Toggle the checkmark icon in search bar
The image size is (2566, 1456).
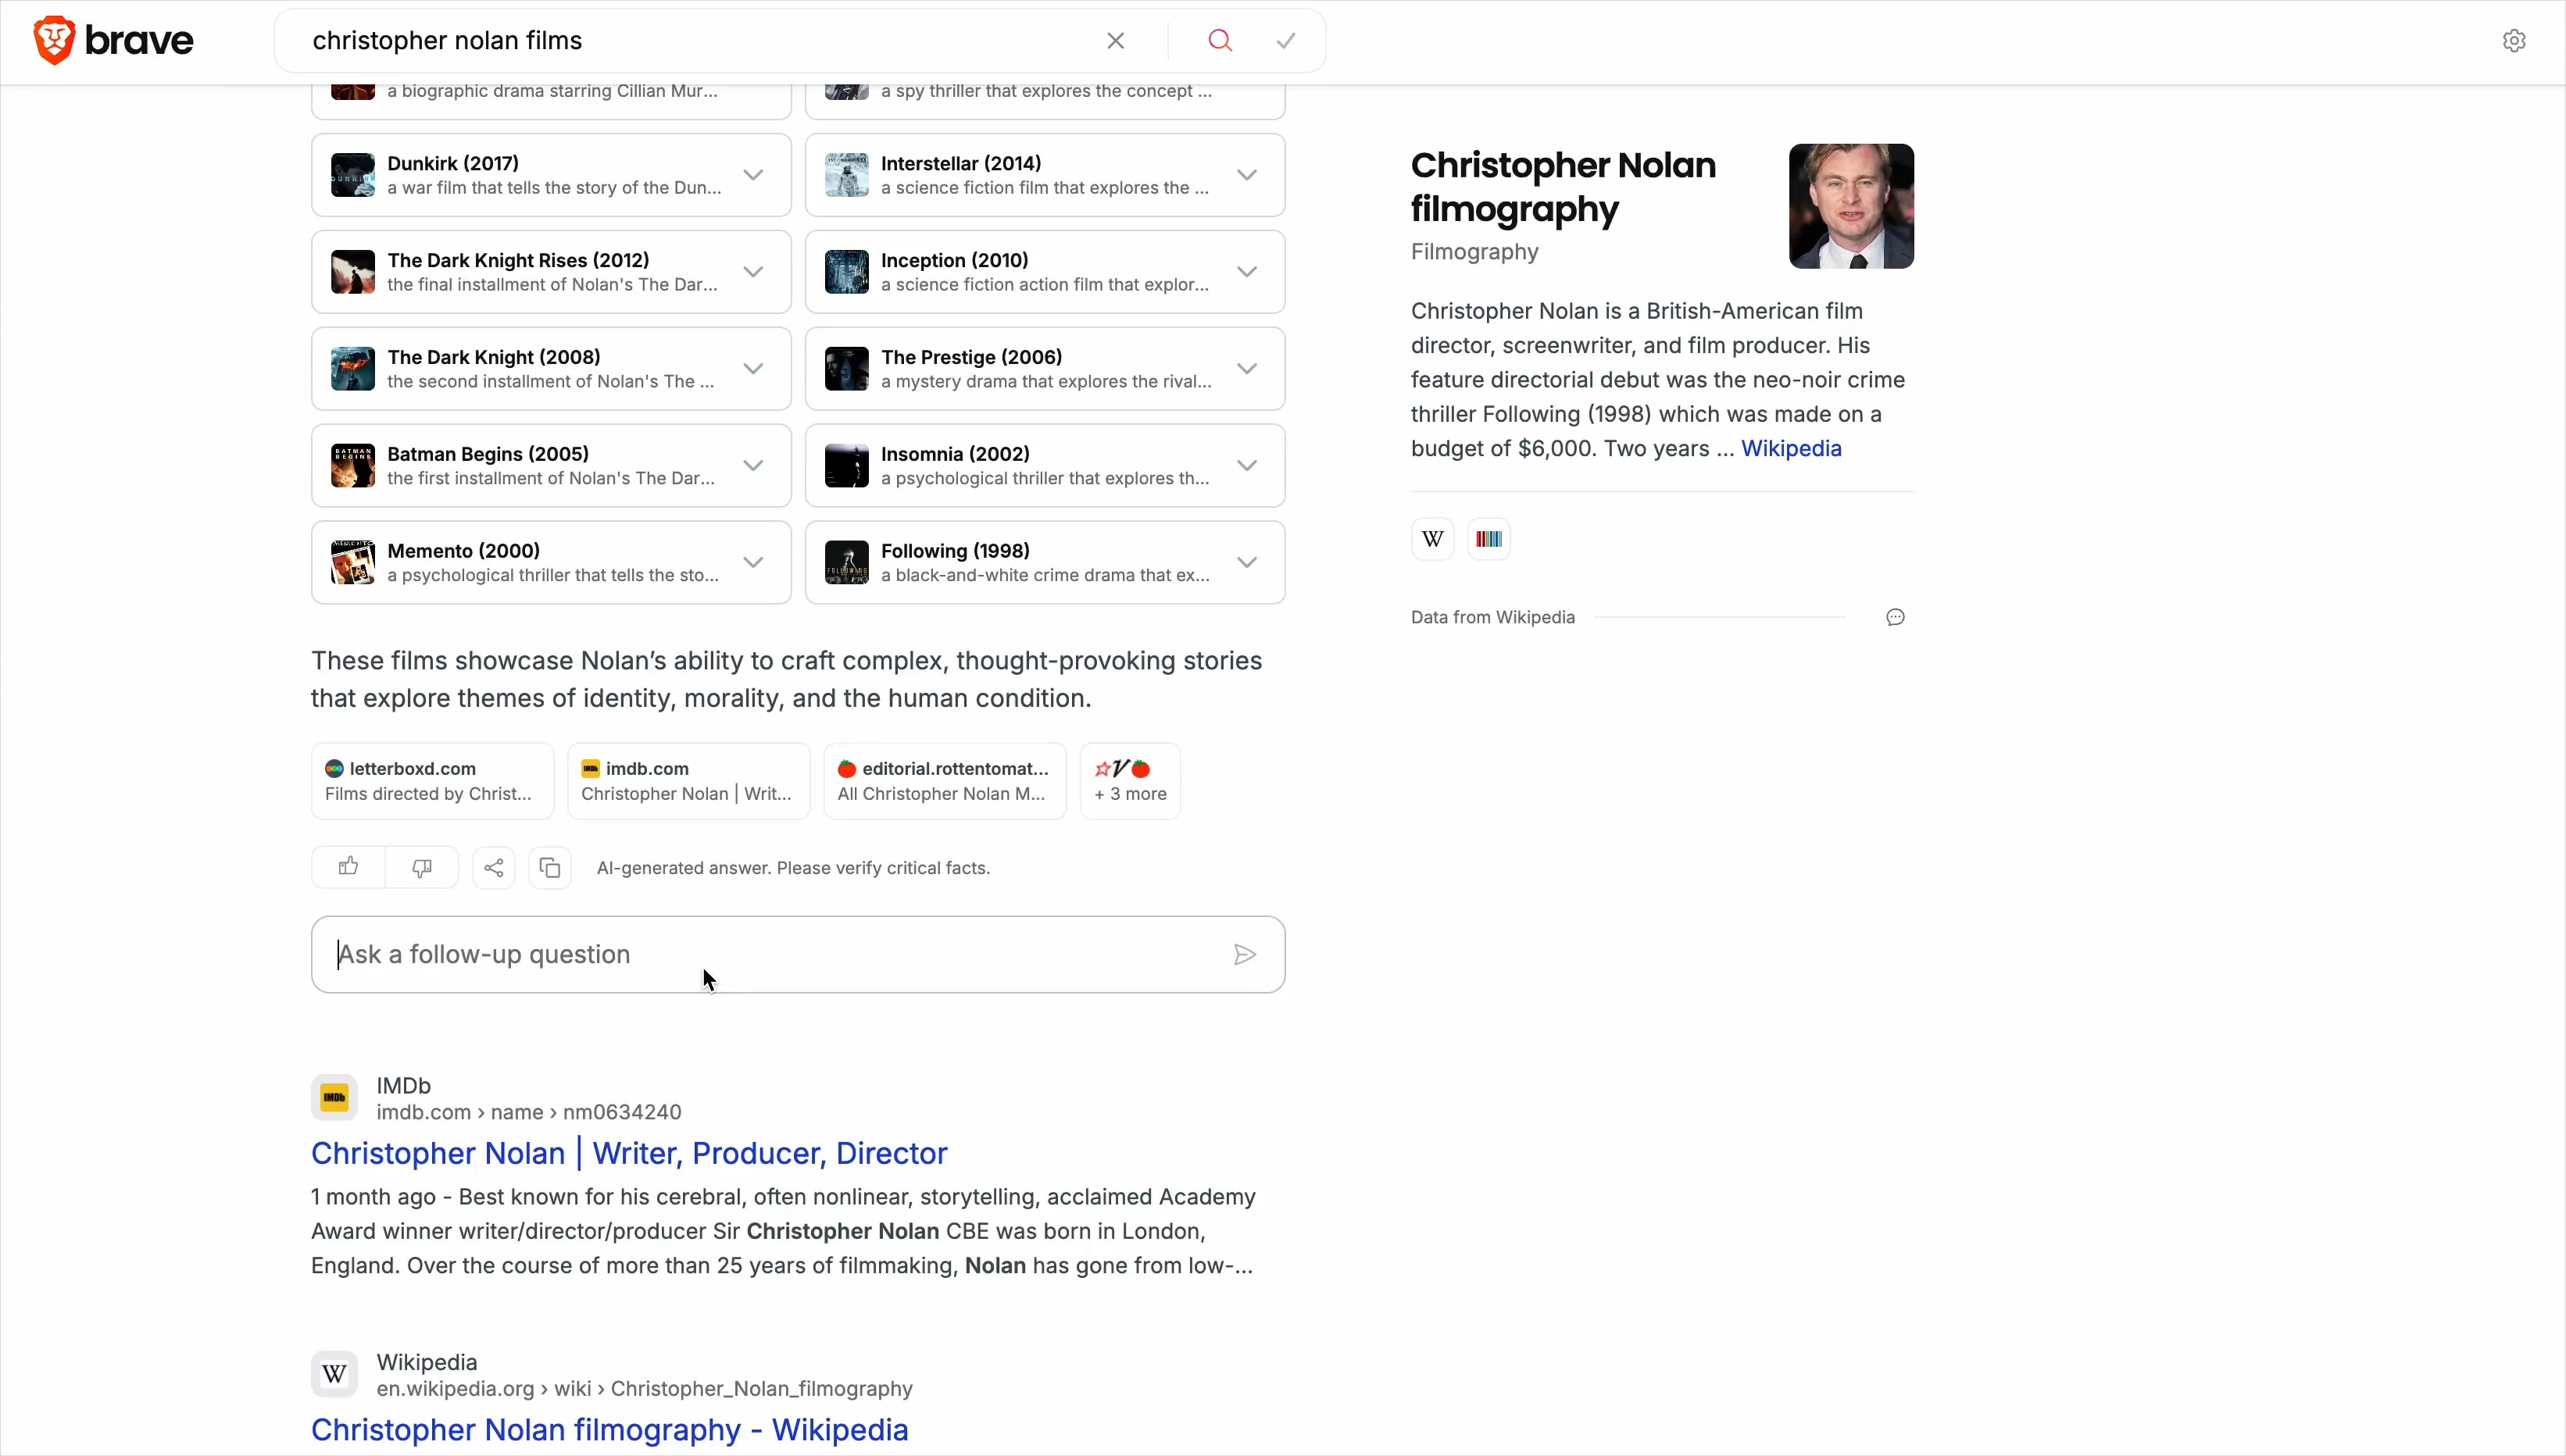click(x=1286, y=41)
